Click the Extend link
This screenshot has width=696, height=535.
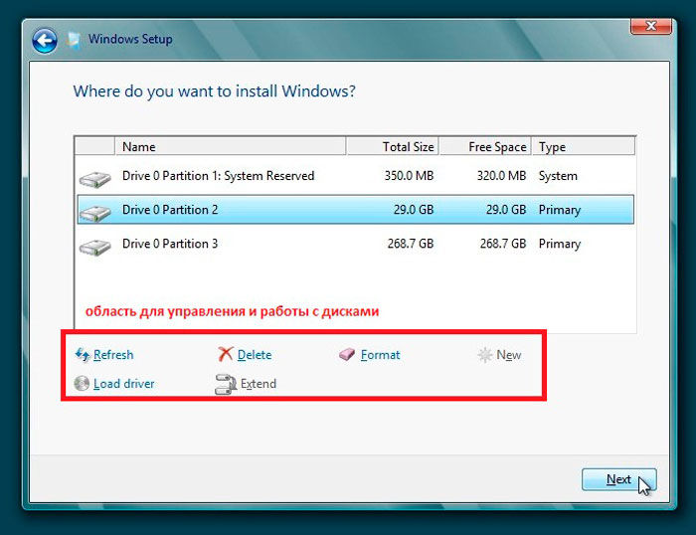tap(259, 384)
